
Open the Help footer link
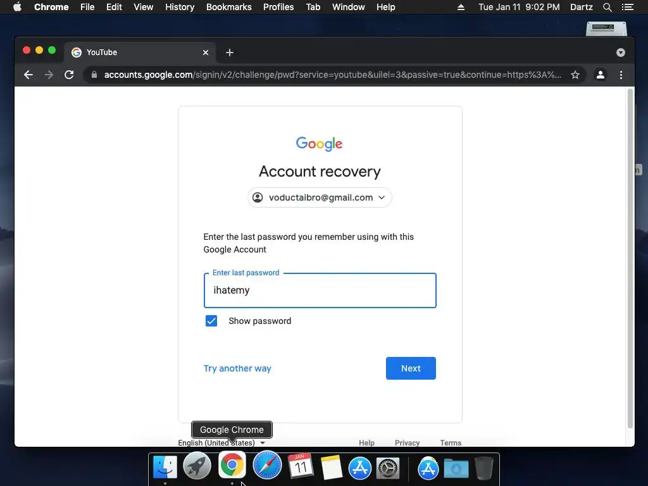366,442
